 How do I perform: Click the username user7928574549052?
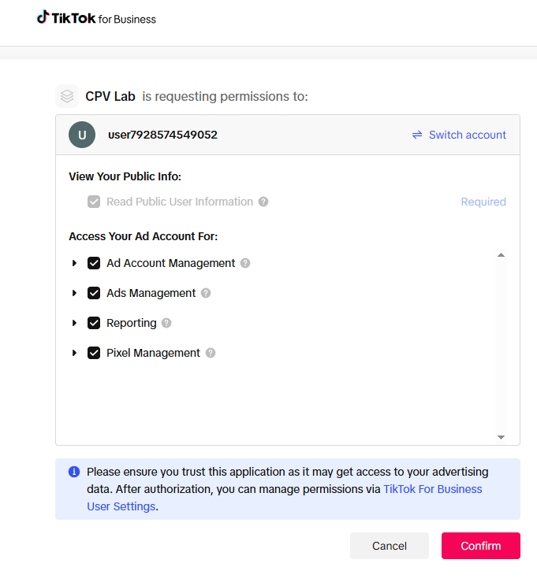[162, 135]
